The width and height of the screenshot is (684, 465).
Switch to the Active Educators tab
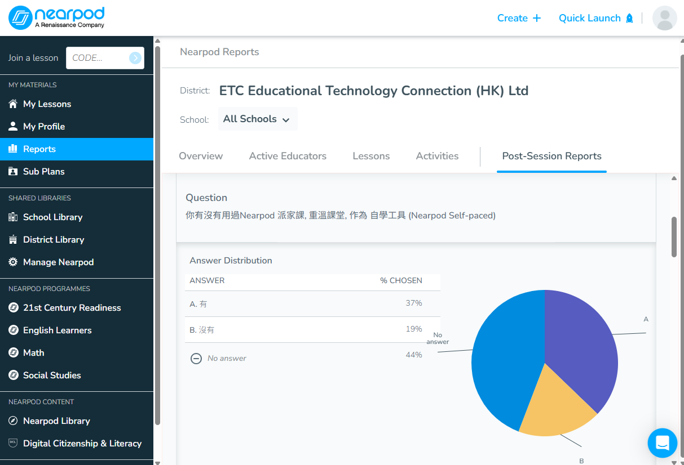[288, 156]
